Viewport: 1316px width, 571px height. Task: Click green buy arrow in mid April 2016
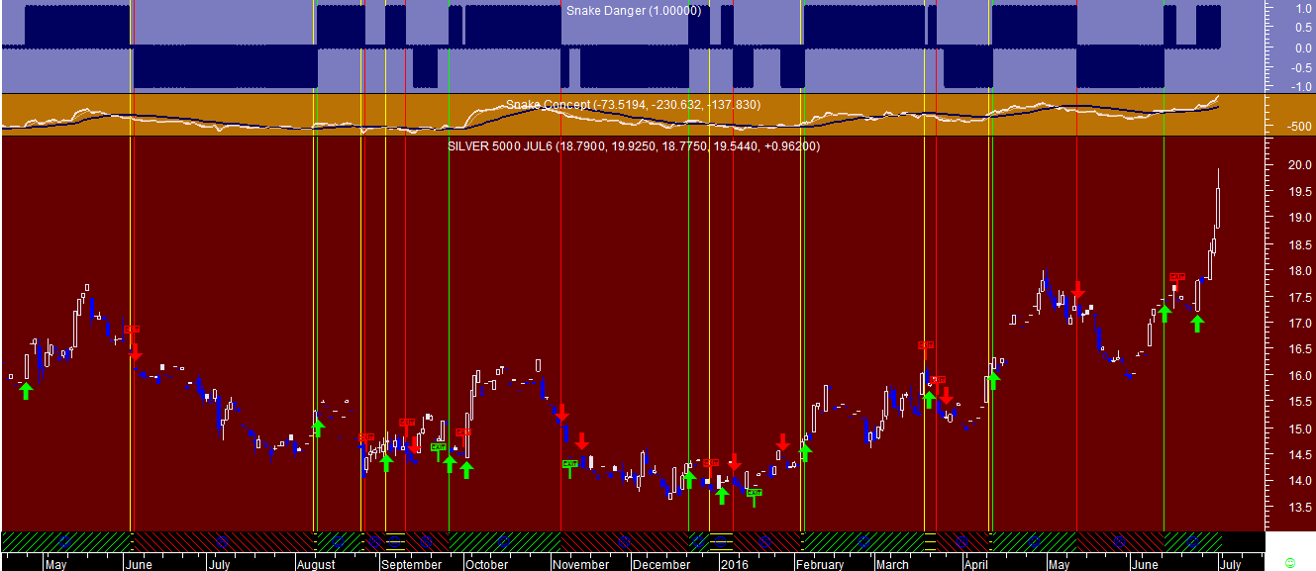pos(993,380)
